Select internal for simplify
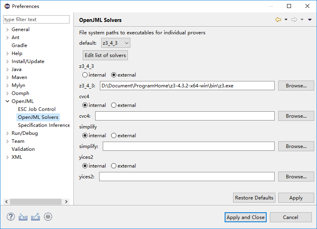317x229 pixels. (85, 135)
